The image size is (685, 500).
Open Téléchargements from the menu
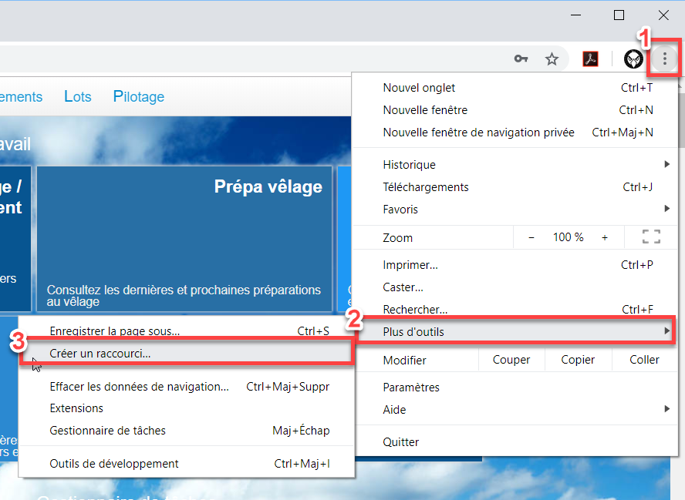(x=515, y=187)
